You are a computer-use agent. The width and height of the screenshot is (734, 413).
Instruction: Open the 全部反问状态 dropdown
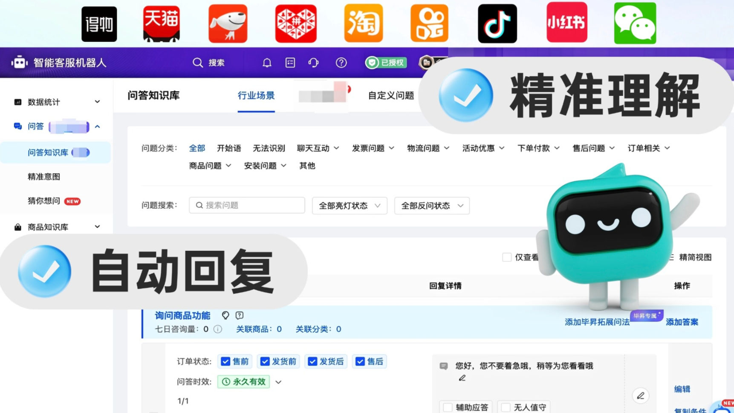432,206
